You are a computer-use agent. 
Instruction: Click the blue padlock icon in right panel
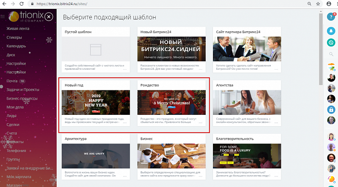(x=331, y=109)
